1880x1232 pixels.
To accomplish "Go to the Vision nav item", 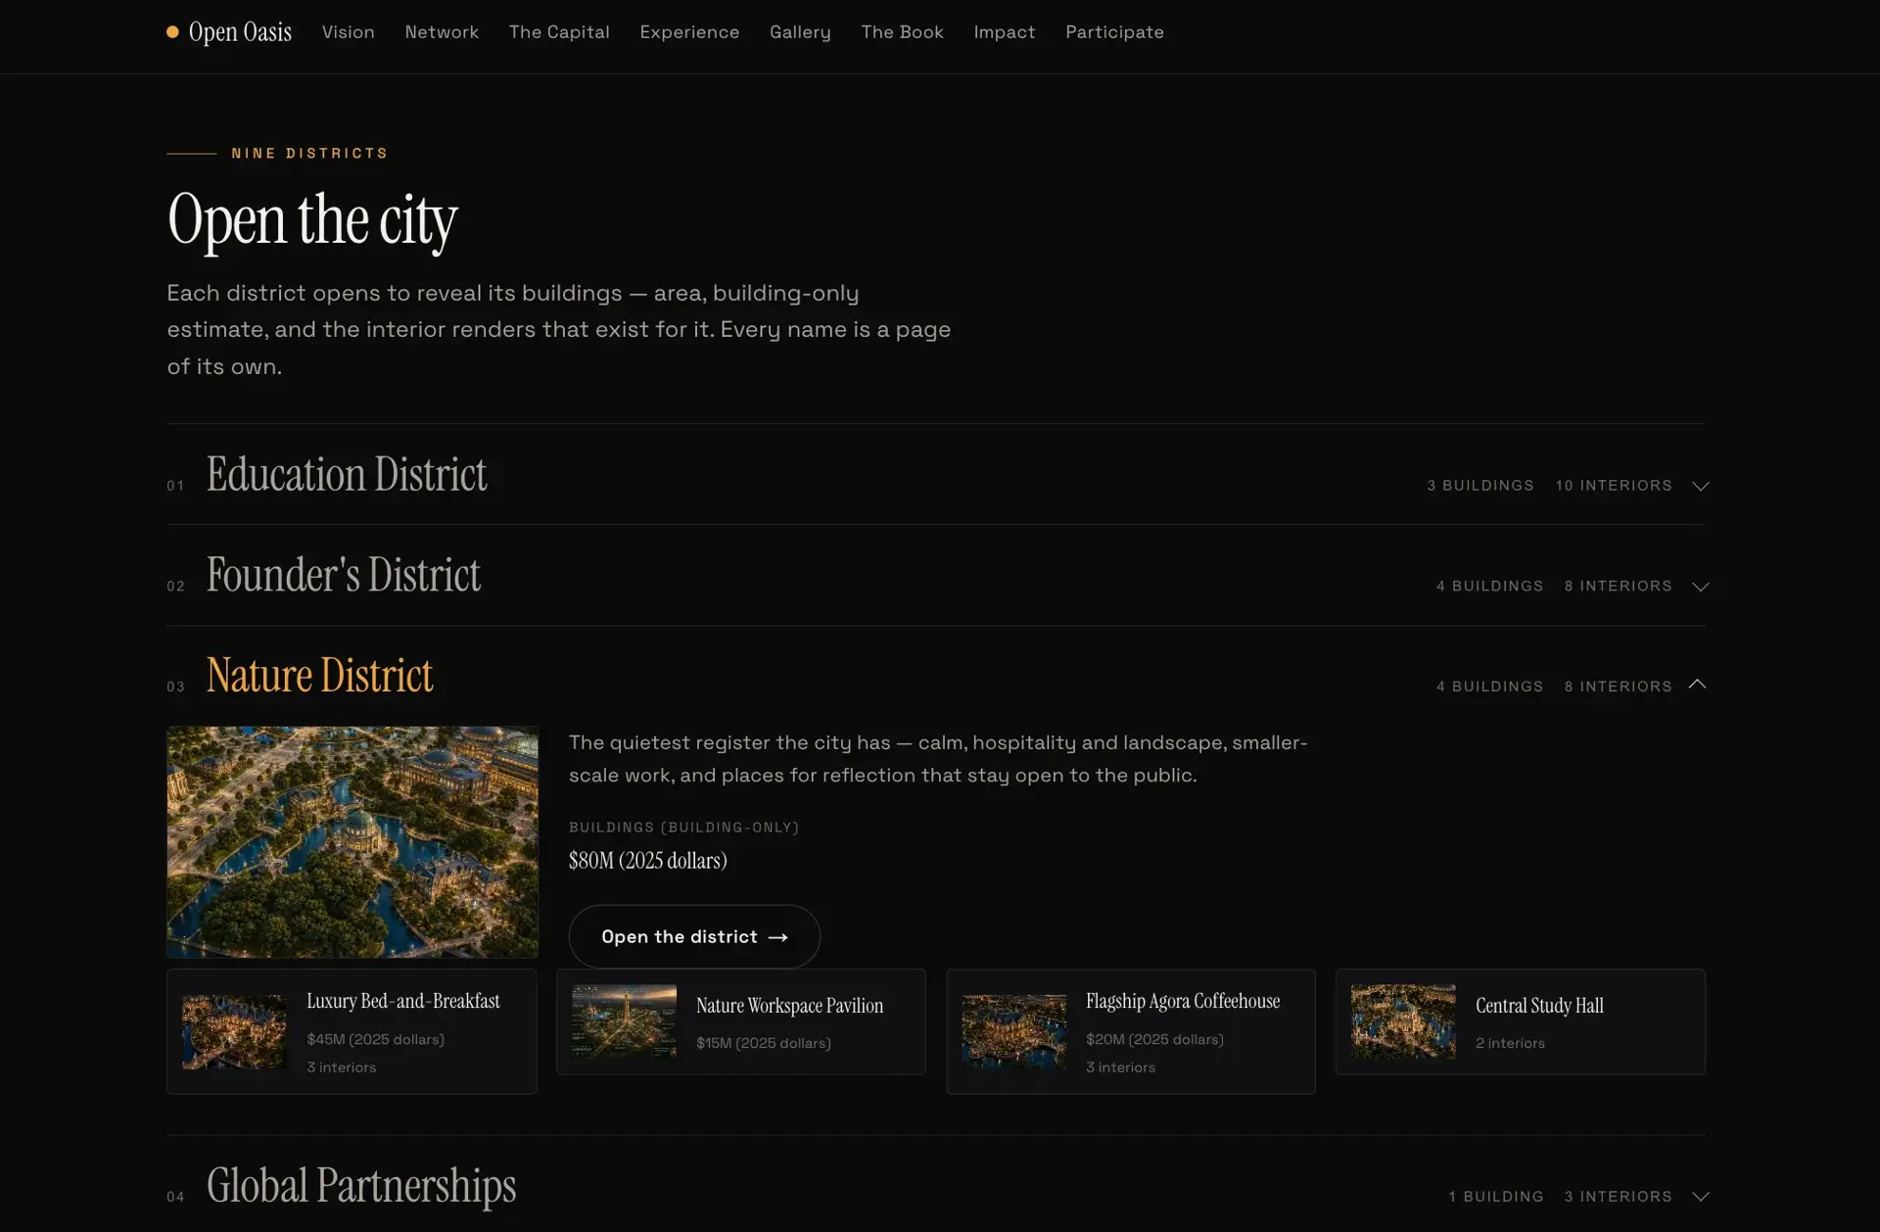I will pyautogui.click(x=349, y=32).
